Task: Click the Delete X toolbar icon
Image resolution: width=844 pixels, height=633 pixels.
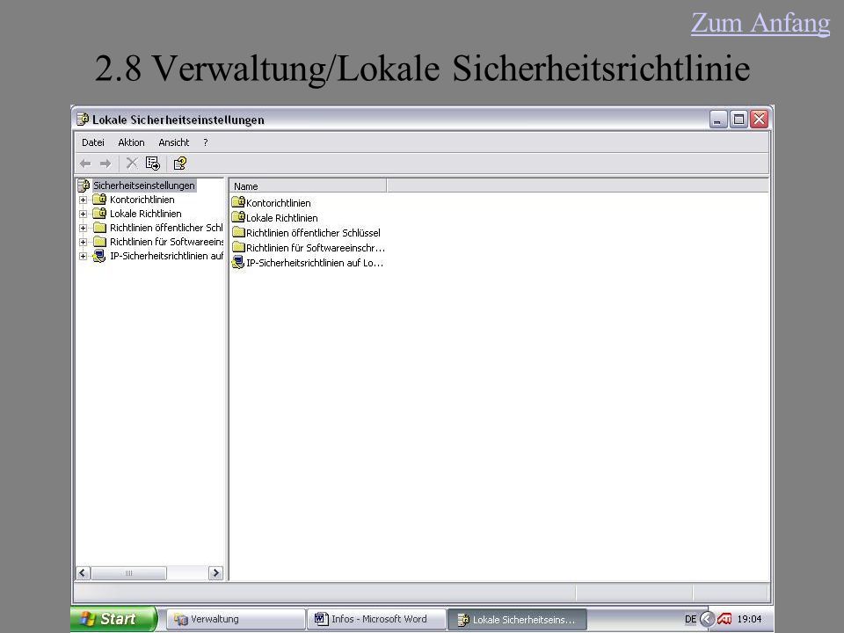Action: point(132,164)
